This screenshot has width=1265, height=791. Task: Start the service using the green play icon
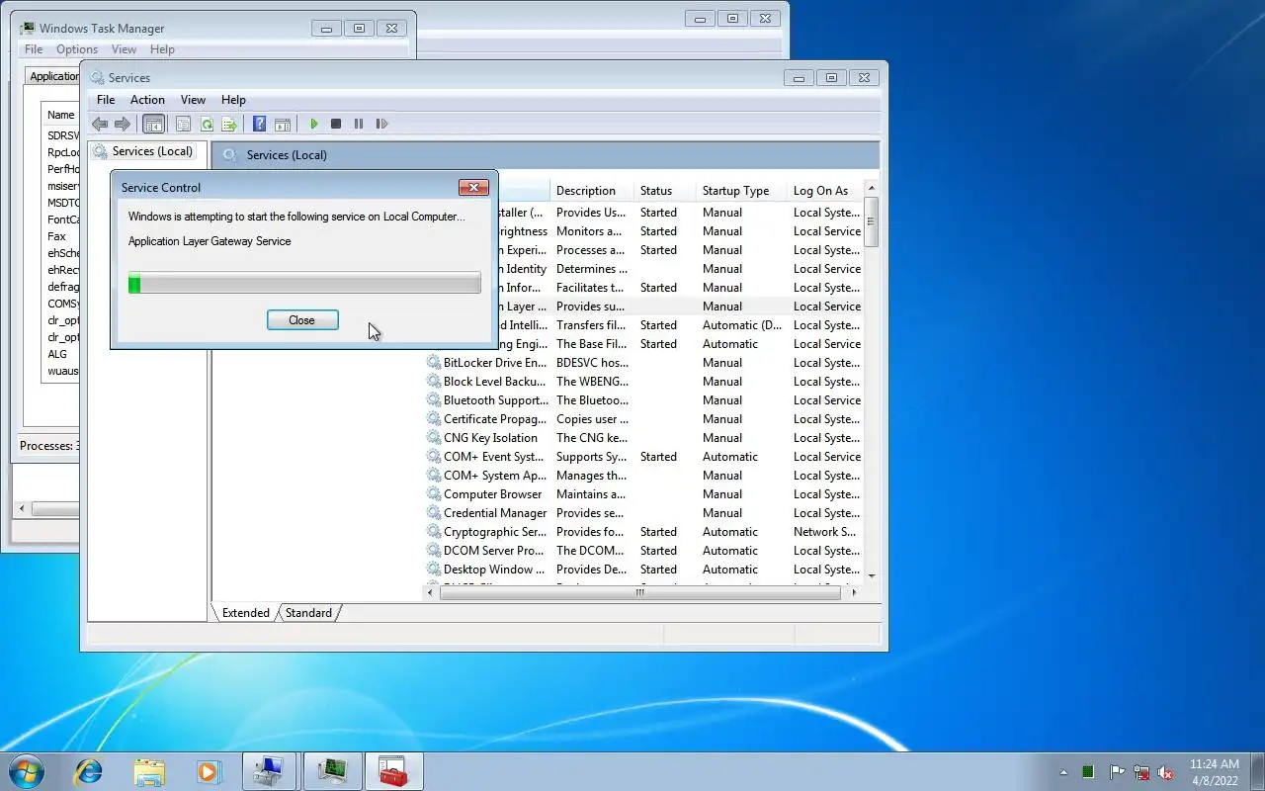[x=313, y=124]
